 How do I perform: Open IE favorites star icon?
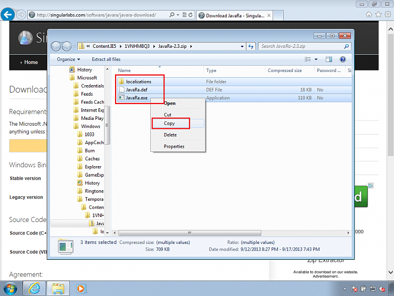click(378, 15)
